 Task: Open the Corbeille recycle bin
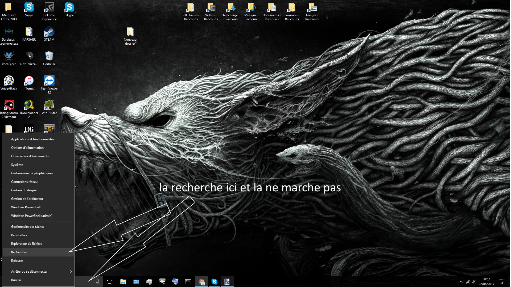(49, 58)
